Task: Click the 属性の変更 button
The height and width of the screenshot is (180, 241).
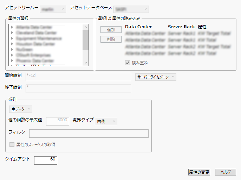Action: point(199,172)
